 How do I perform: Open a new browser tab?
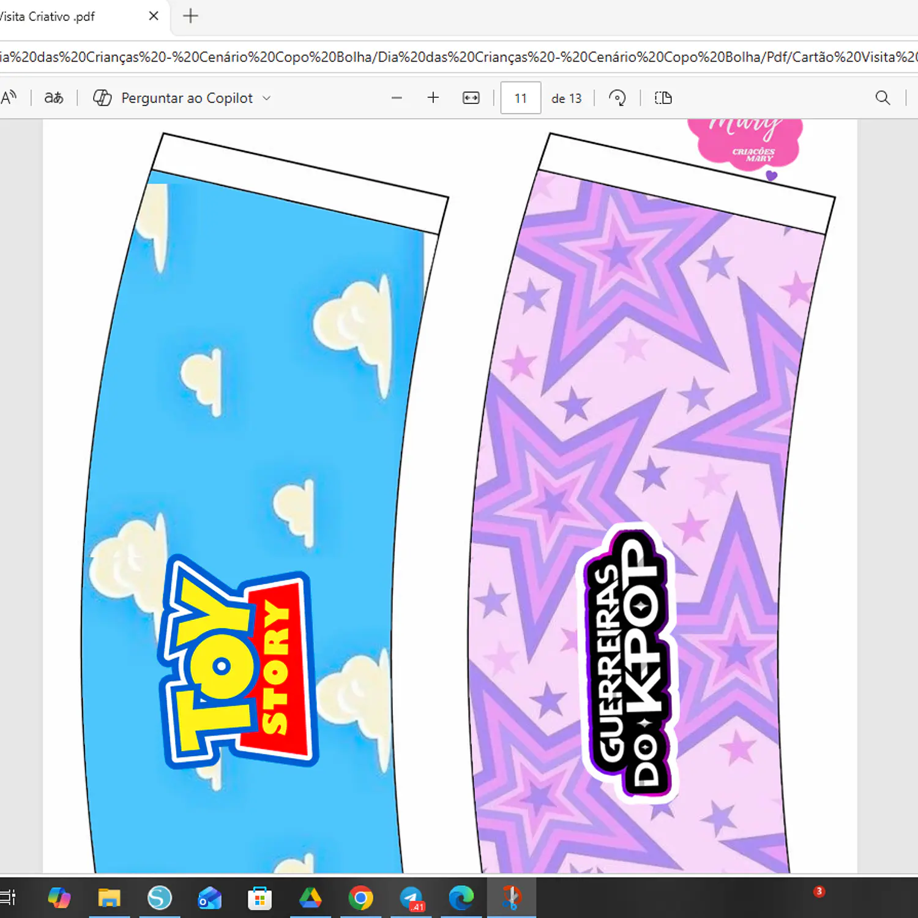[191, 16]
